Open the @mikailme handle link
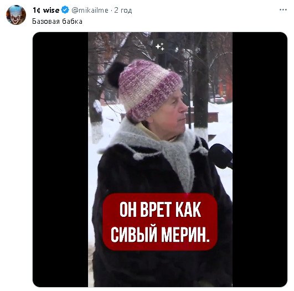Screen dimensions: 294x291 90,10
